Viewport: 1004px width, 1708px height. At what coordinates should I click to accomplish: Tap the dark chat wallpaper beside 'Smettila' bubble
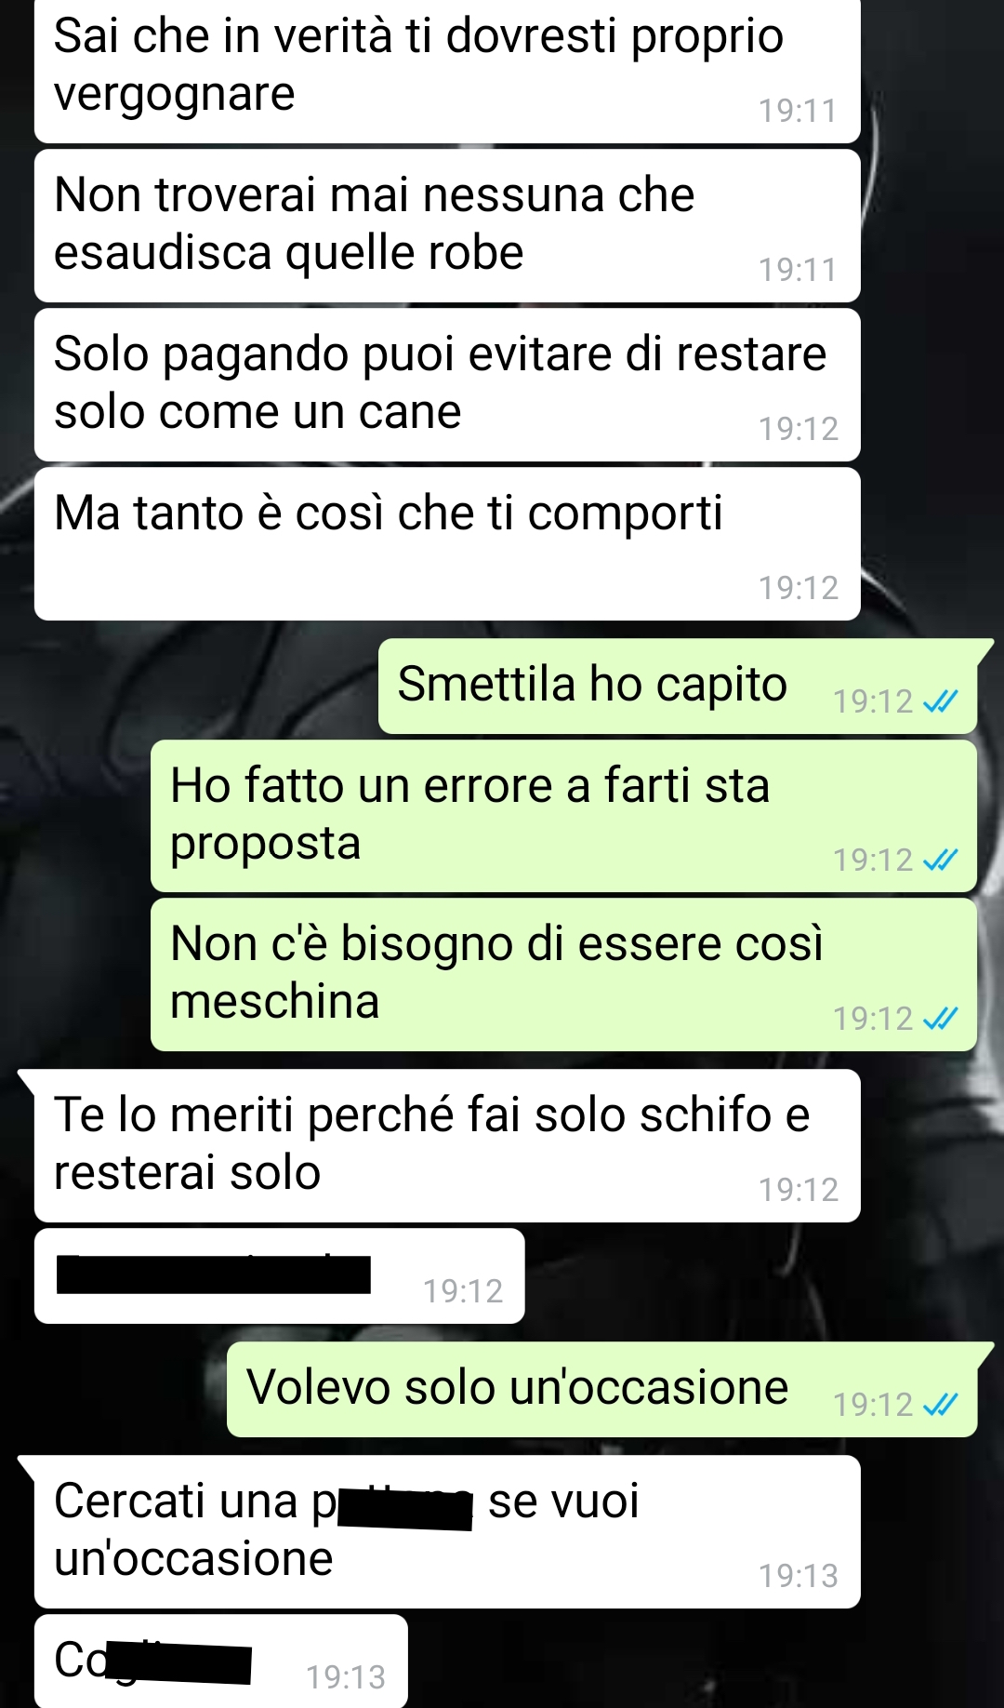[x=186, y=687]
